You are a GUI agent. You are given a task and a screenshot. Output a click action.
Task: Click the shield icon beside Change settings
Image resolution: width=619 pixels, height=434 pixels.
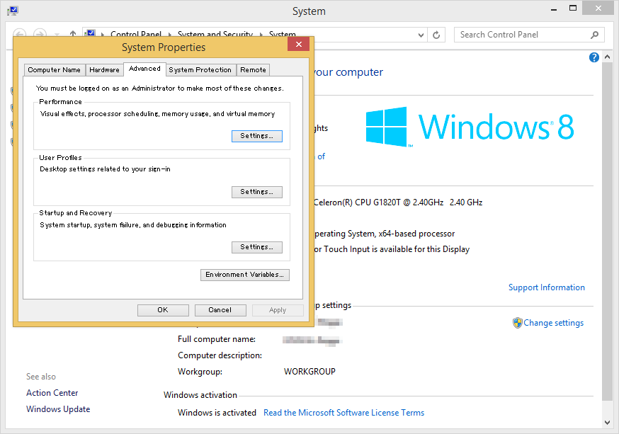click(517, 323)
